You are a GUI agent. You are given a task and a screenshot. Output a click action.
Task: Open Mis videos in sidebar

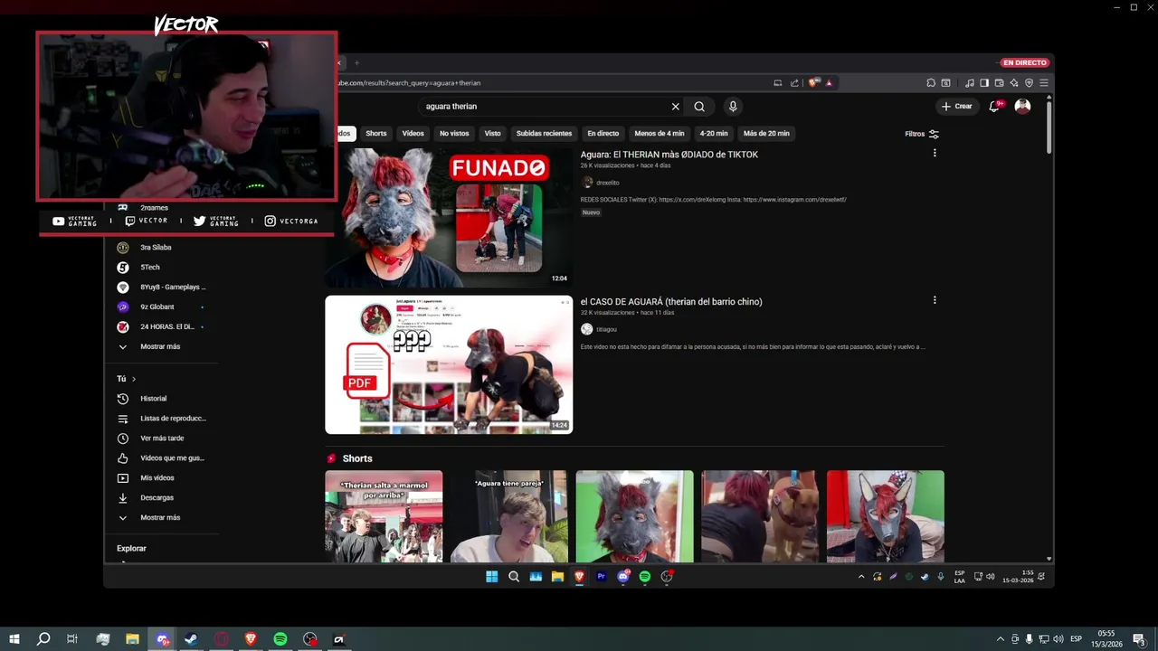[x=161, y=478]
